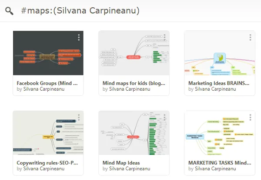This screenshot has height=180, width=261.
Task: Open the MARKETING TASKS map thumbnail
Action: (x=220, y=133)
